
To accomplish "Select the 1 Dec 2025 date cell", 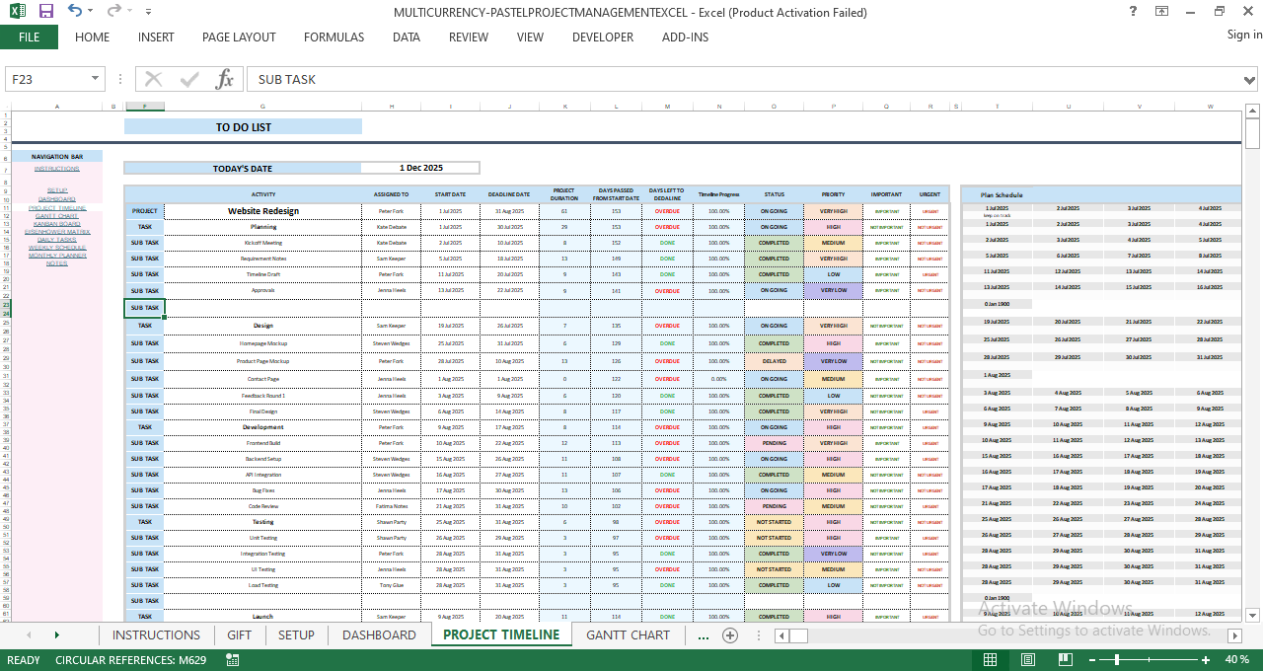I will tap(420, 168).
